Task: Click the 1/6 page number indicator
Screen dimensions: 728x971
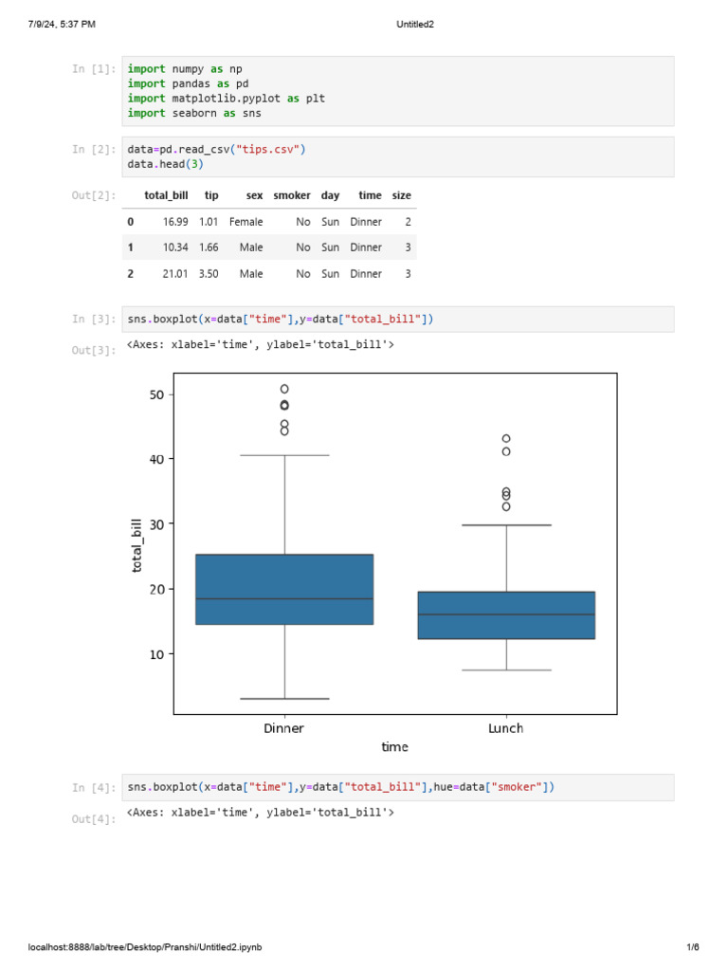Action: point(692,947)
